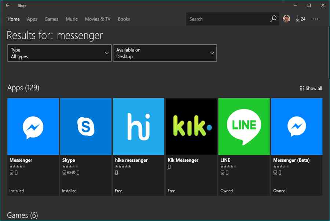
Task: Expand the Type filter dropdown
Action: point(59,53)
